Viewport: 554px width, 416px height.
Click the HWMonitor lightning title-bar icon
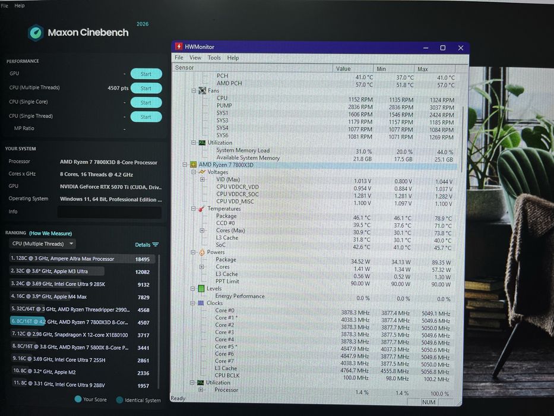coord(179,46)
